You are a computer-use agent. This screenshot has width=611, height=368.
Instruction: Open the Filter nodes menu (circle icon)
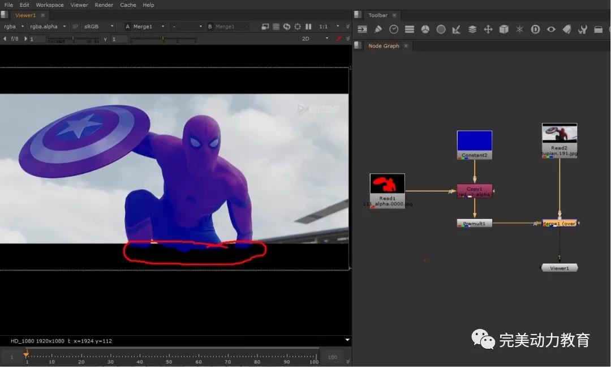(441, 29)
